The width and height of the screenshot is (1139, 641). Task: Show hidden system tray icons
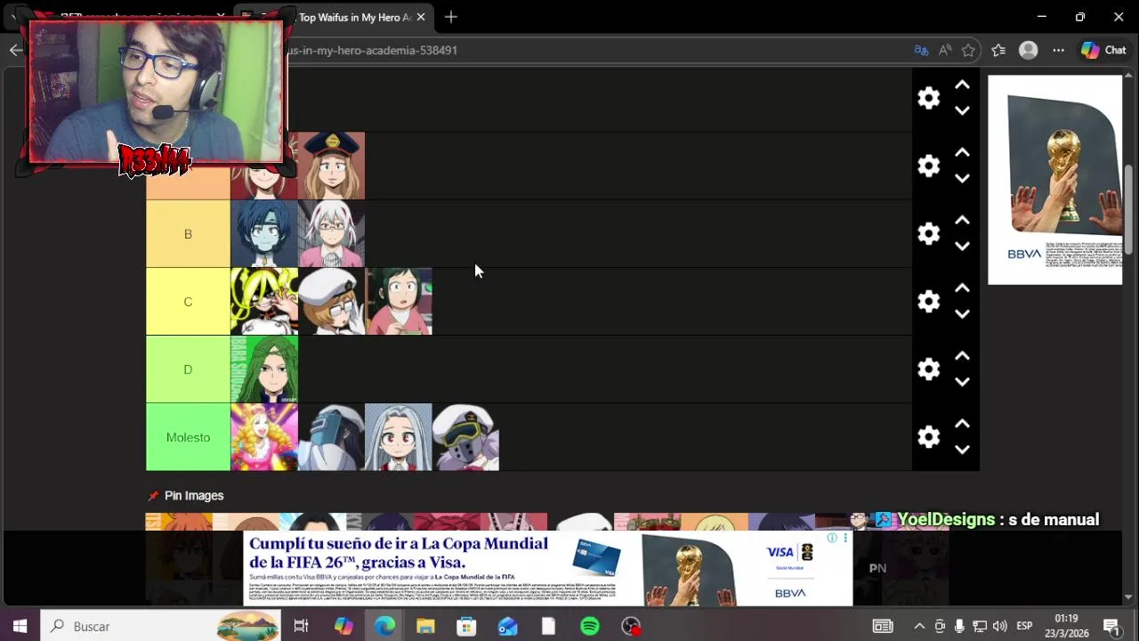pos(919,626)
